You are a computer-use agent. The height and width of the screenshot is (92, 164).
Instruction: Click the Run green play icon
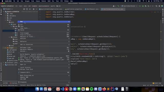[x=140, y=6]
